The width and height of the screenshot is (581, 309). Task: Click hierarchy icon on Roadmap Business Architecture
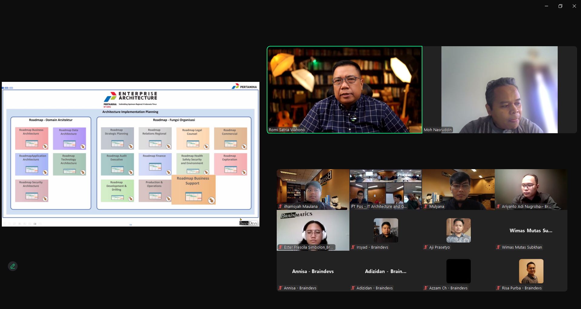[x=45, y=146]
